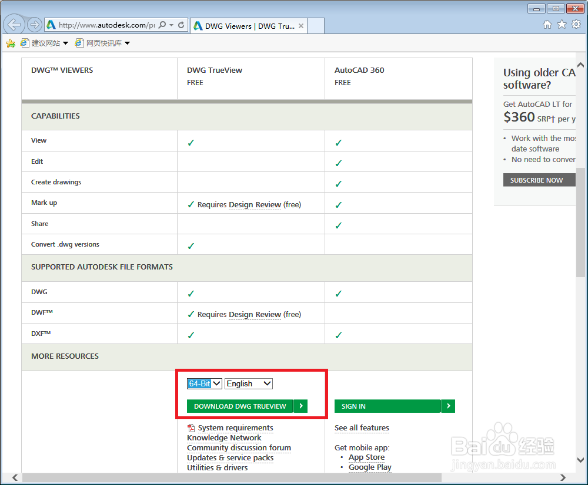588x485 pixels.
Task: Click the DXF row label
Action: pyautogui.click(x=41, y=333)
